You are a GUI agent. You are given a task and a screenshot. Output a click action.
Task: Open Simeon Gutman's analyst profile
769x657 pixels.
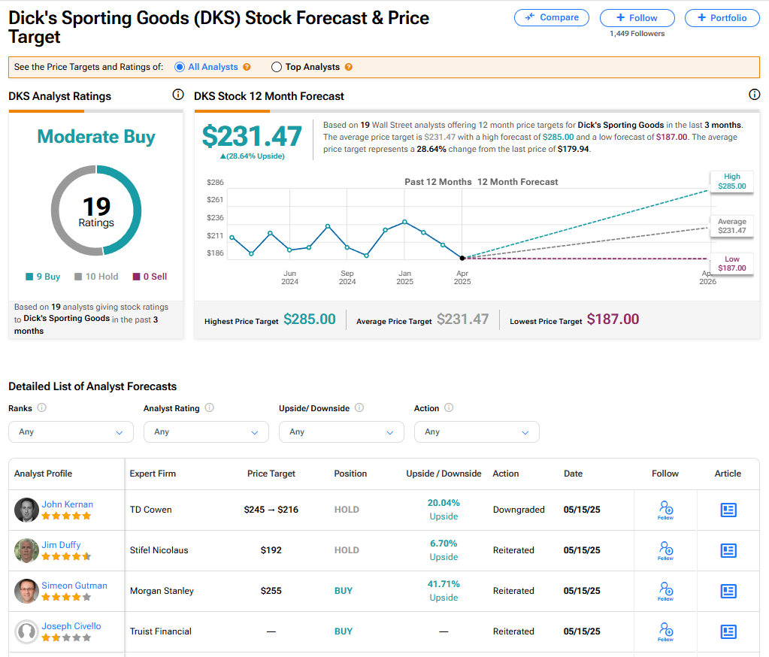tap(74, 586)
